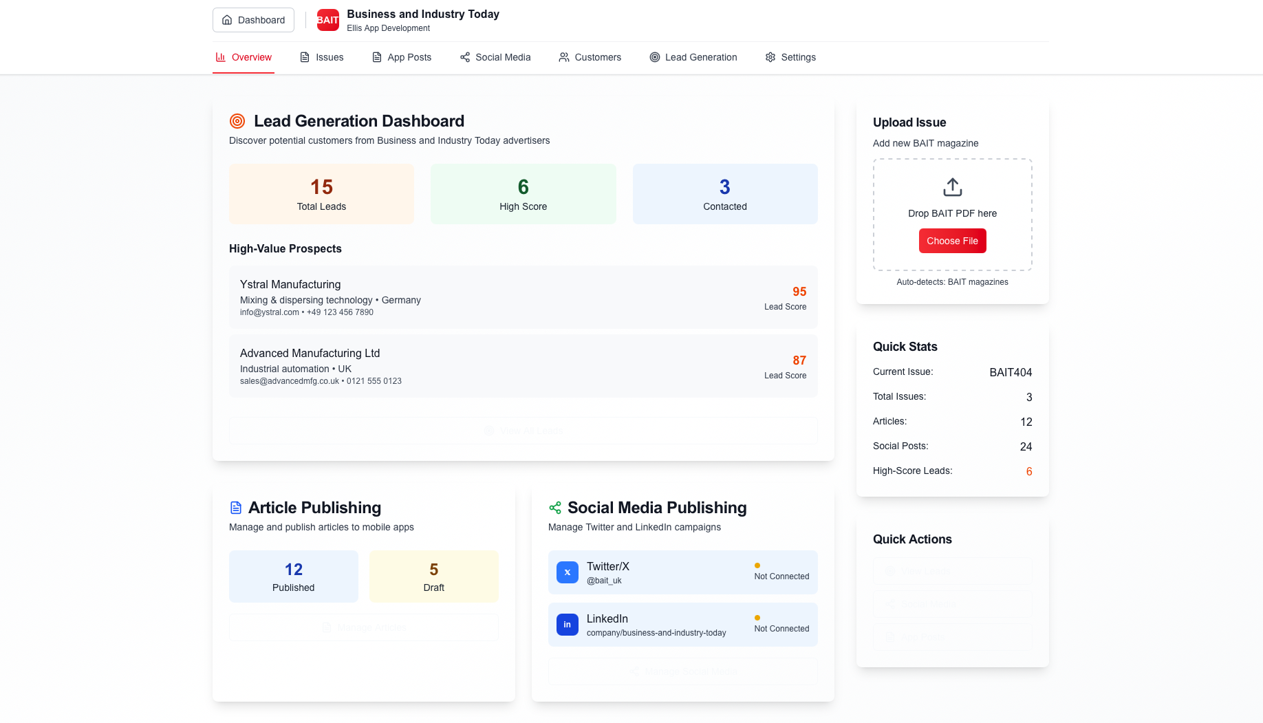Click the Choose File button
Screen dimensions: 1263x723
[952, 241]
